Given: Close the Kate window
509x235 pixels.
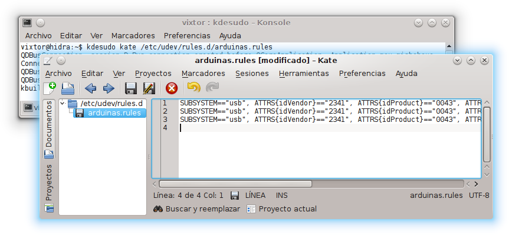Looking at the screenshot, I should click(x=485, y=61).
